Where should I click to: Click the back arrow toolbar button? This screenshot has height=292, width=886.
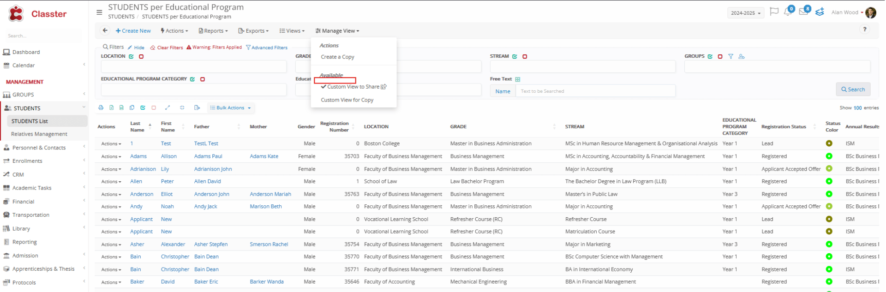(x=105, y=30)
